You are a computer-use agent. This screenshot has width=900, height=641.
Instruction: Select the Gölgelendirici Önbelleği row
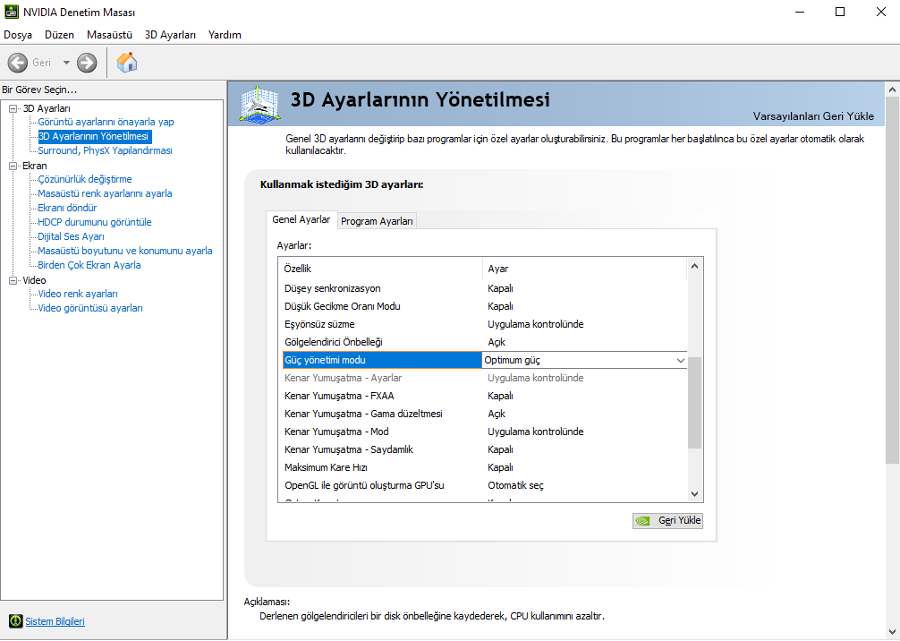484,342
